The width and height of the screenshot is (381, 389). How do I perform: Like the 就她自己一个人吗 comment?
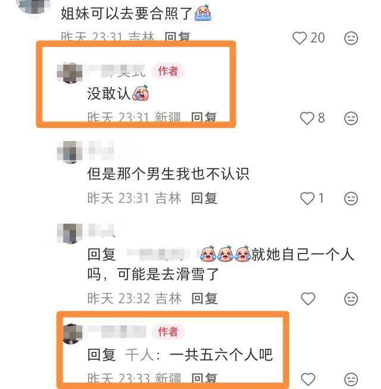click(x=308, y=299)
